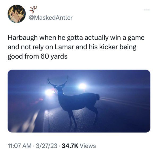Click the Views label

coord(88,146)
